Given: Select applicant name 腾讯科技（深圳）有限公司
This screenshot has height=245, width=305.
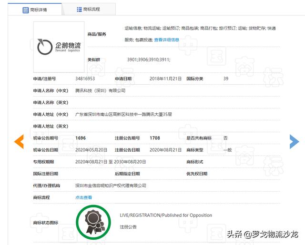Looking at the screenshot, I should coord(101,90).
